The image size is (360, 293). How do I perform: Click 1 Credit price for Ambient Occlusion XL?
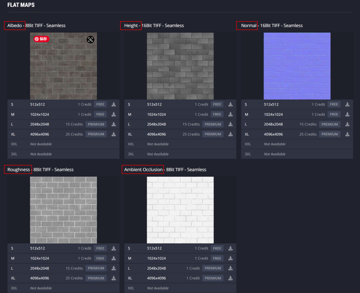pyautogui.click(x=193, y=278)
